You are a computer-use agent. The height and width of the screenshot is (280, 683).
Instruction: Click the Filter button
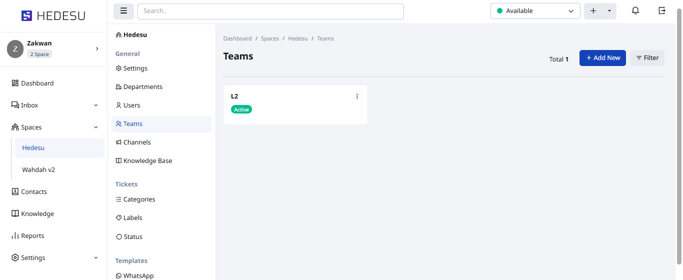pos(647,58)
